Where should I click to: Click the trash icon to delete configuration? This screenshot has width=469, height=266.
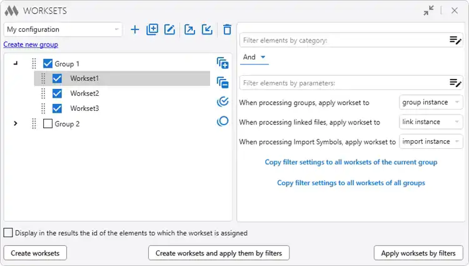coord(228,29)
